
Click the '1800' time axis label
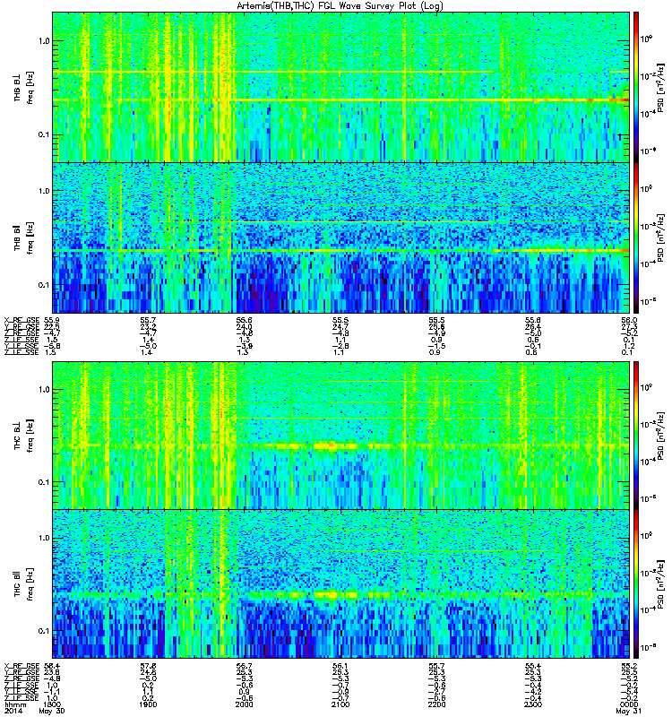click(x=51, y=704)
